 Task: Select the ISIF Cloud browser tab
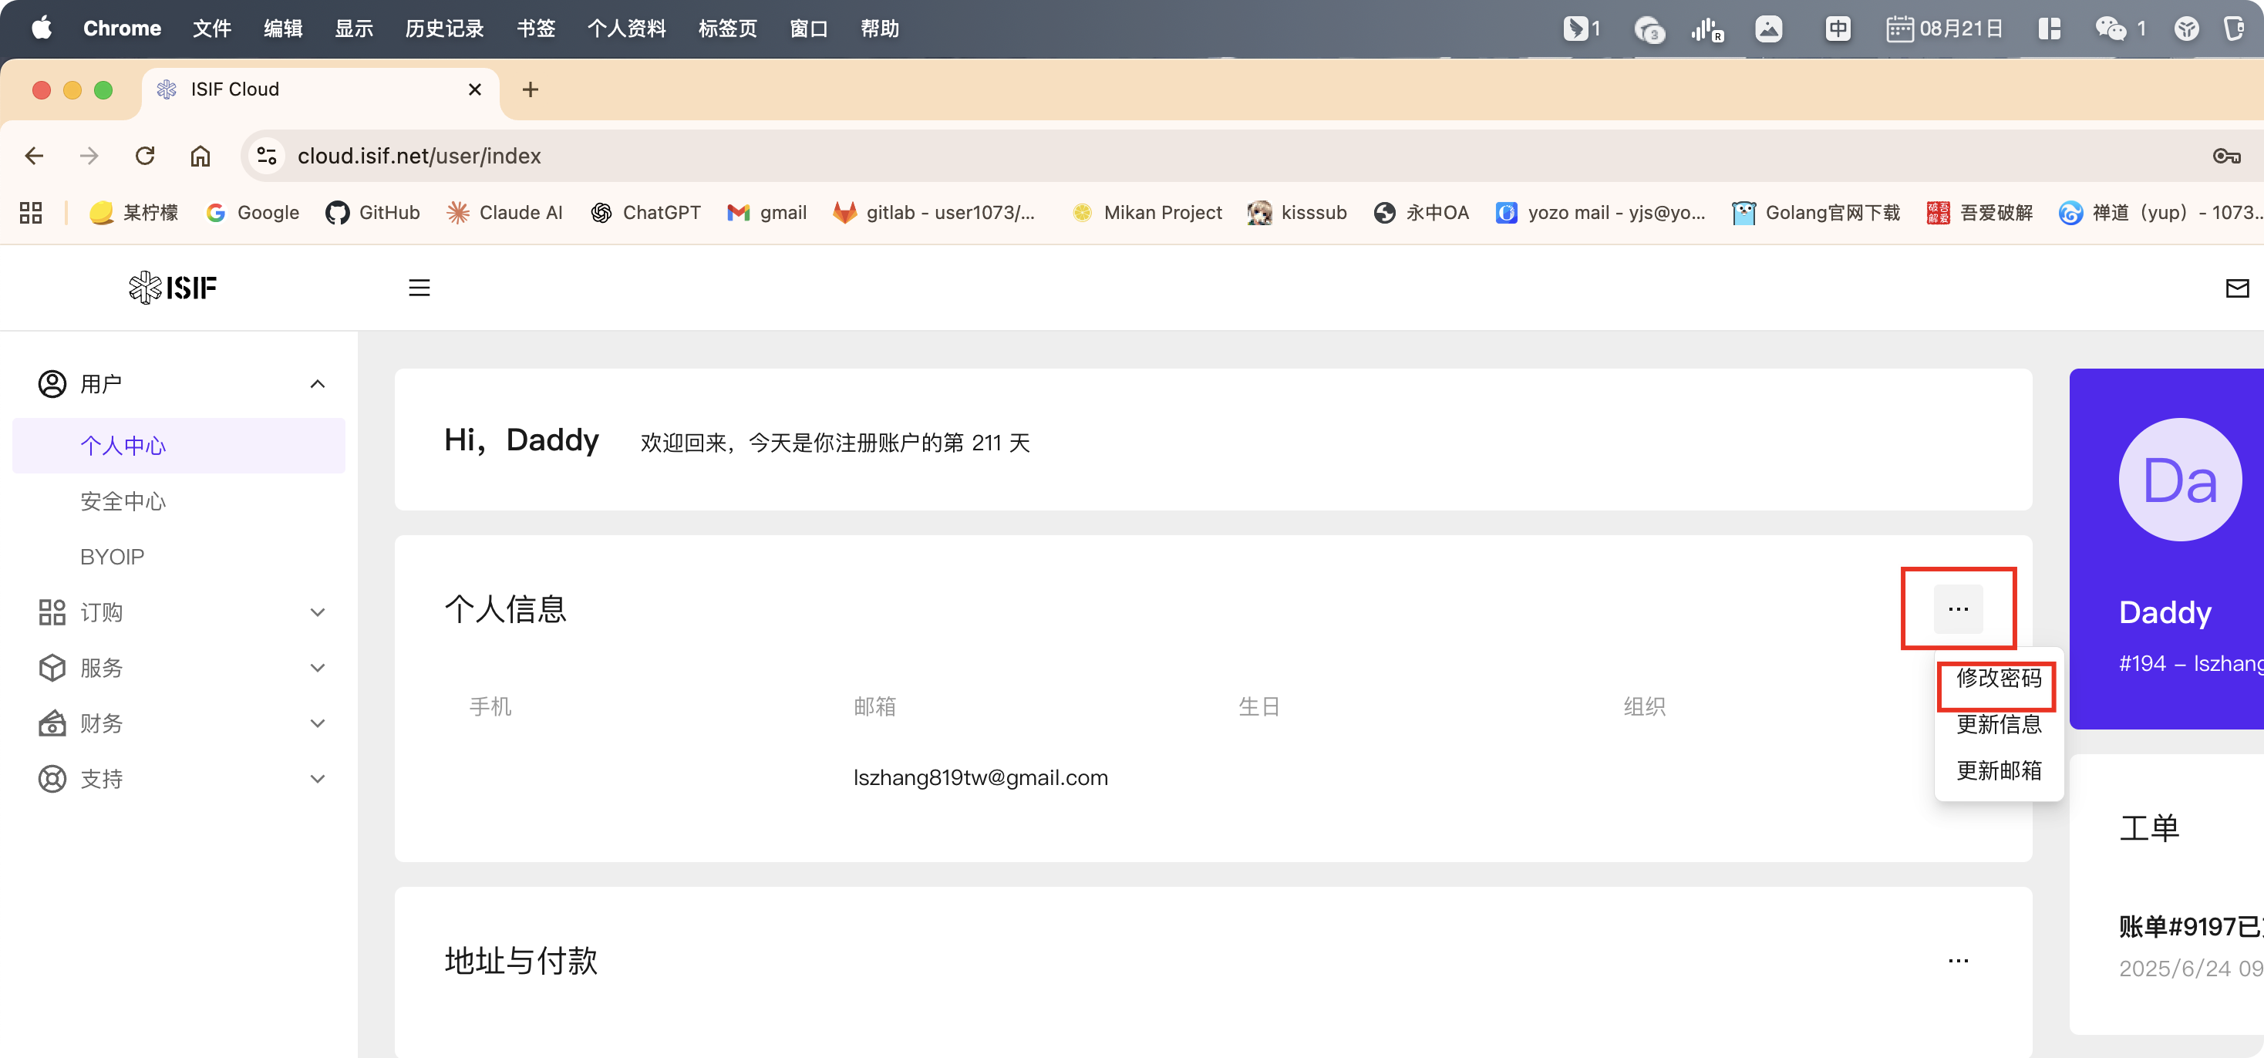(320, 89)
